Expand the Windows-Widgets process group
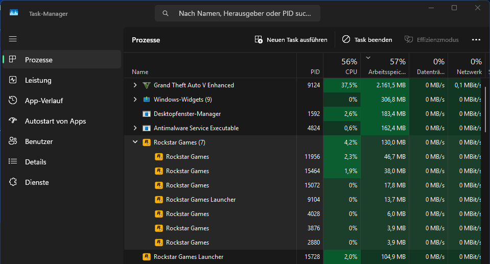 click(x=135, y=100)
